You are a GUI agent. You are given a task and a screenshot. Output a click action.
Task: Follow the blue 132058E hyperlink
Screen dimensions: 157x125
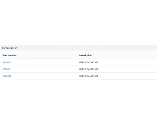(7, 76)
